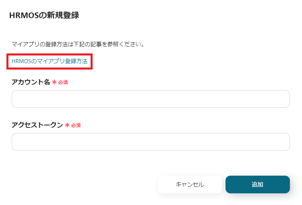Click the word HRMOS in the heading
Viewport: 302px width, 205px height.
(23, 16)
